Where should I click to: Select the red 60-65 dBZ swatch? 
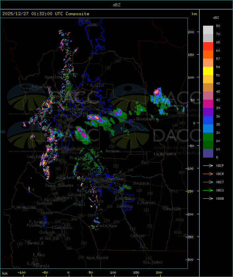click(208, 46)
